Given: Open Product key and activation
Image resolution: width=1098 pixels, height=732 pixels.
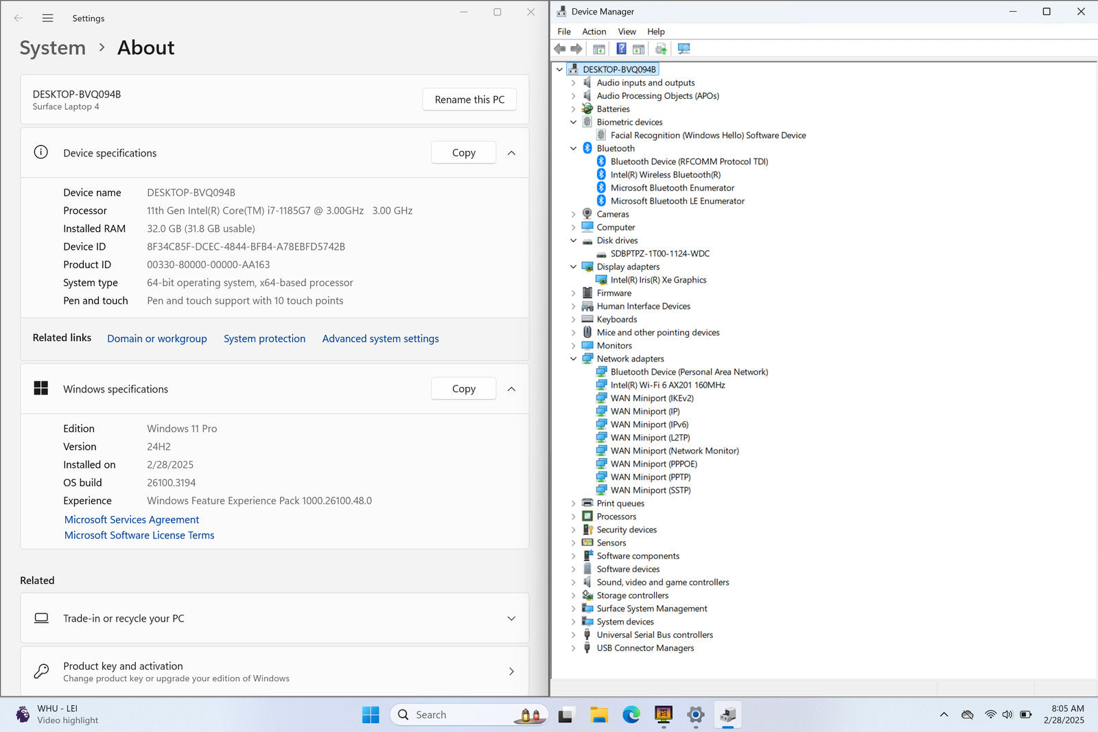Looking at the screenshot, I should click(274, 672).
